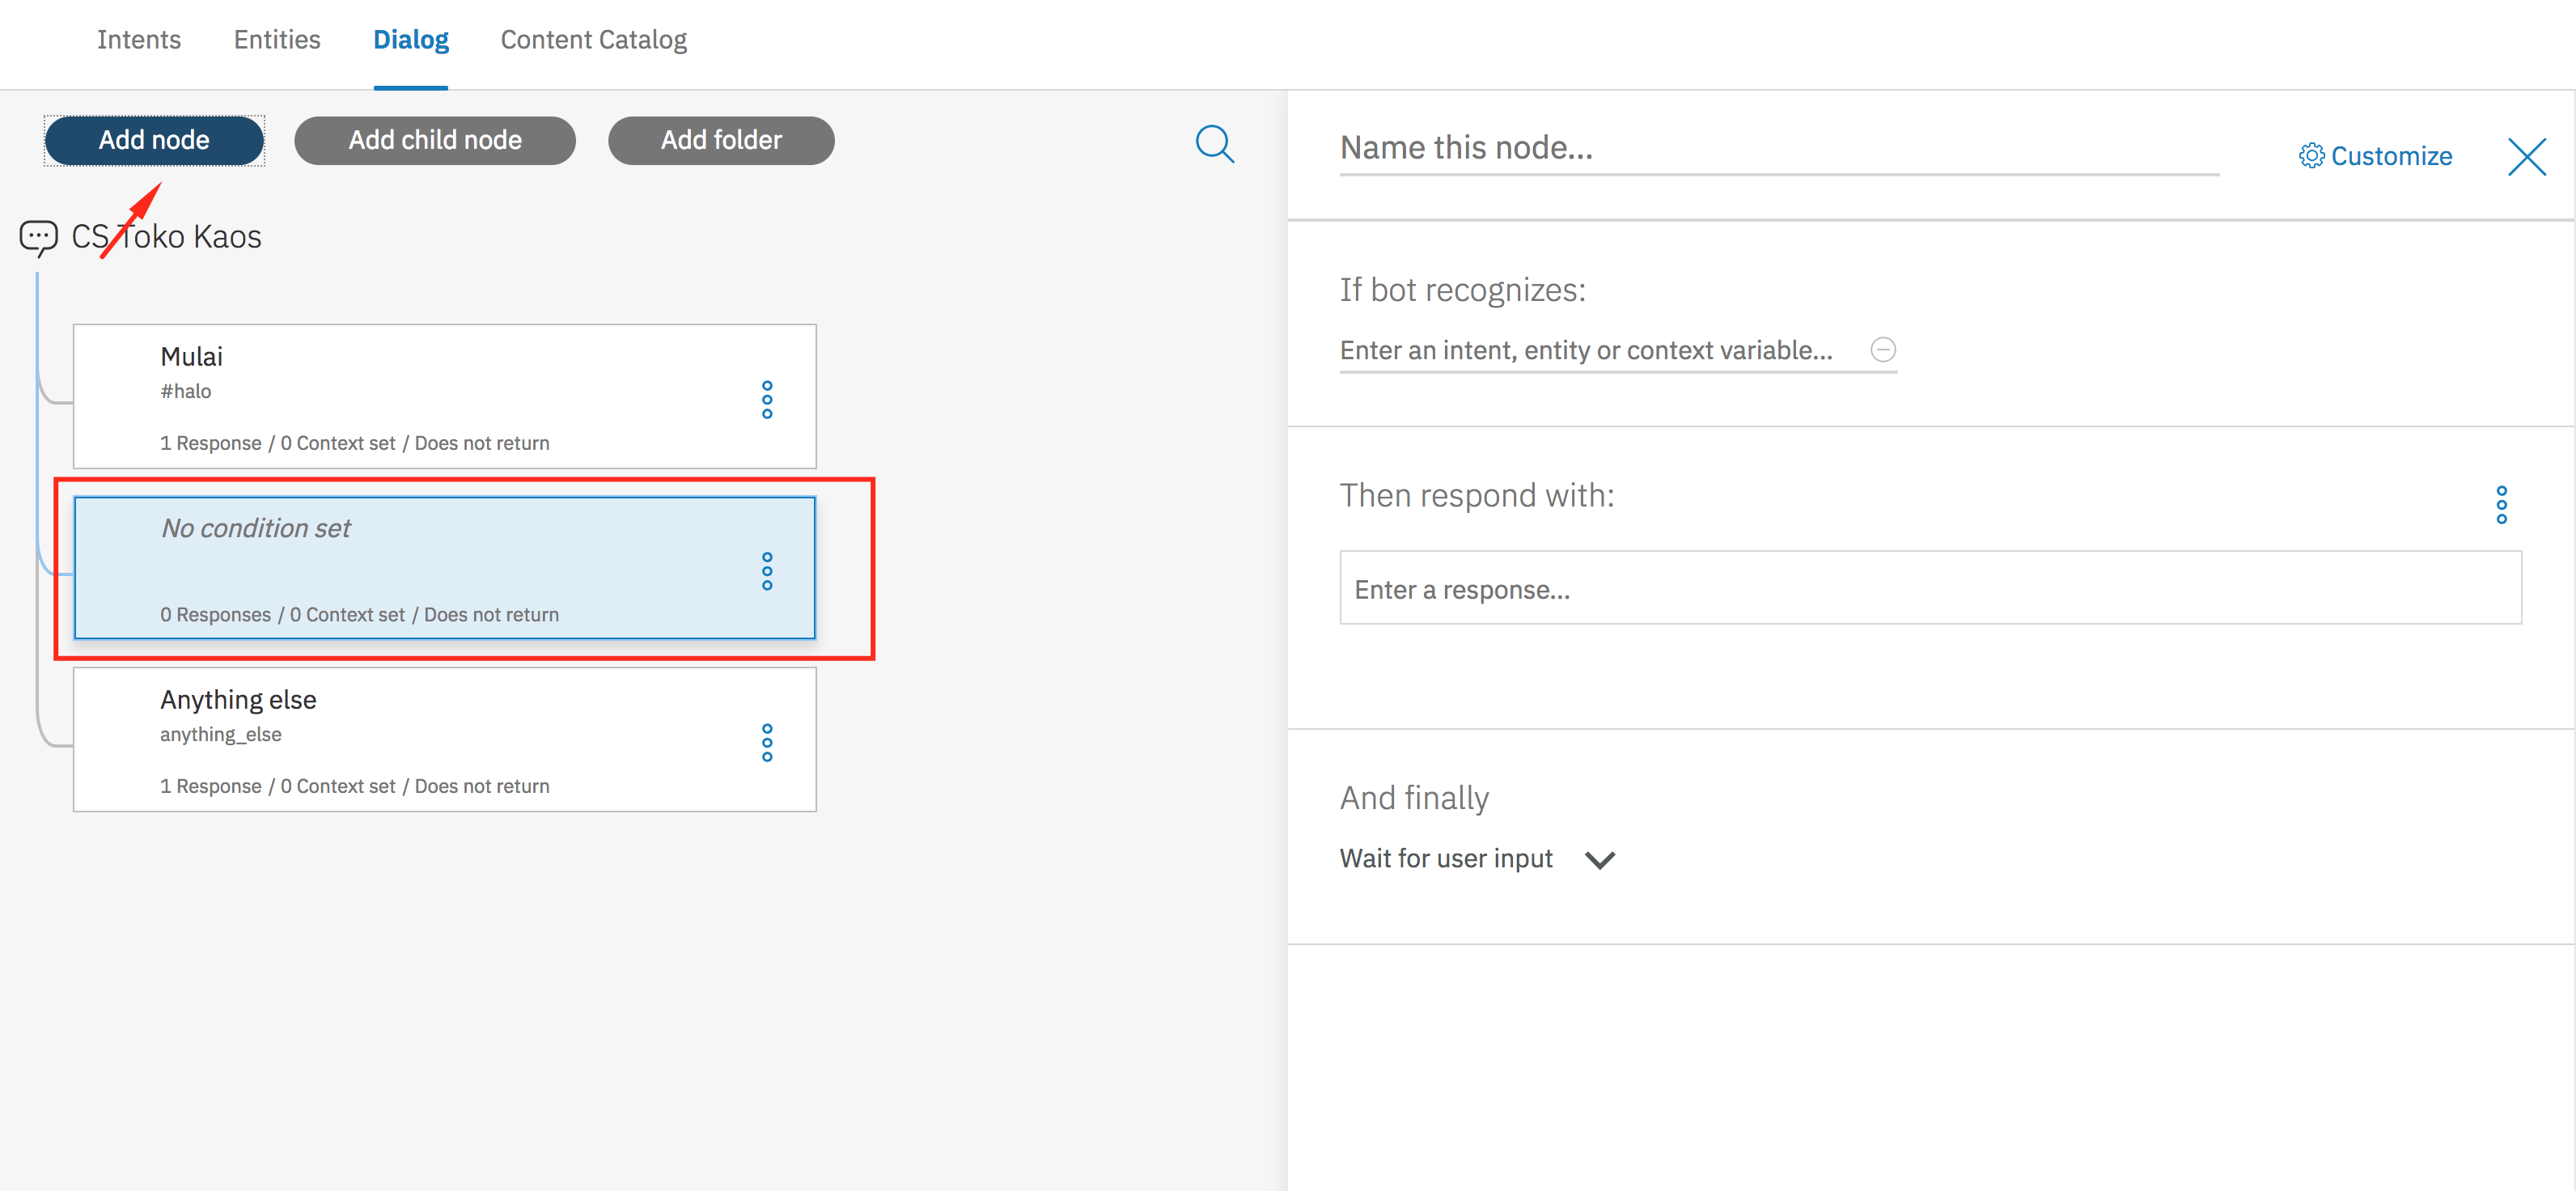Viewport: 2576px width, 1191px height.
Task: Open the Content Catalog tab
Action: 594,40
